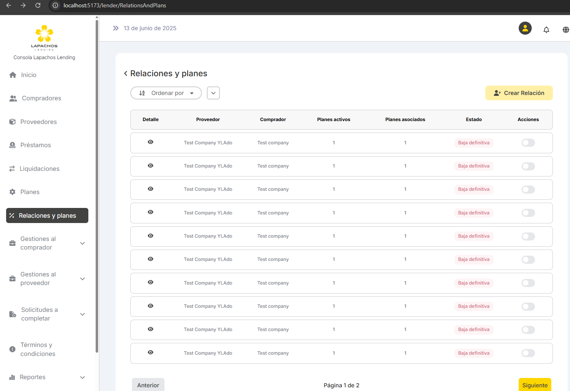The width and height of the screenshot is (570, 391).
Task: Go back using arrow beside Relaciones y planes title
Action: point(126,73)
